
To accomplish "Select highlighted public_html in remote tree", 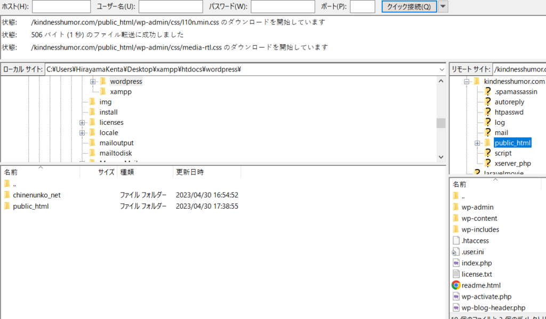I will pos(512,143).
